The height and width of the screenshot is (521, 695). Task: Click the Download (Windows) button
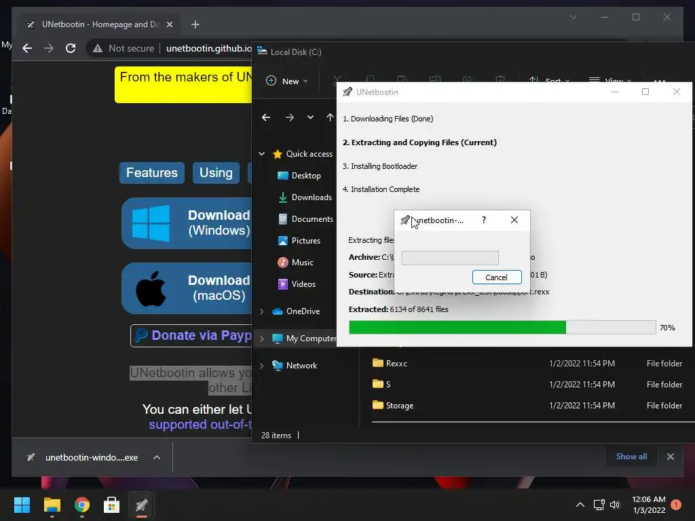pos(187,223)
